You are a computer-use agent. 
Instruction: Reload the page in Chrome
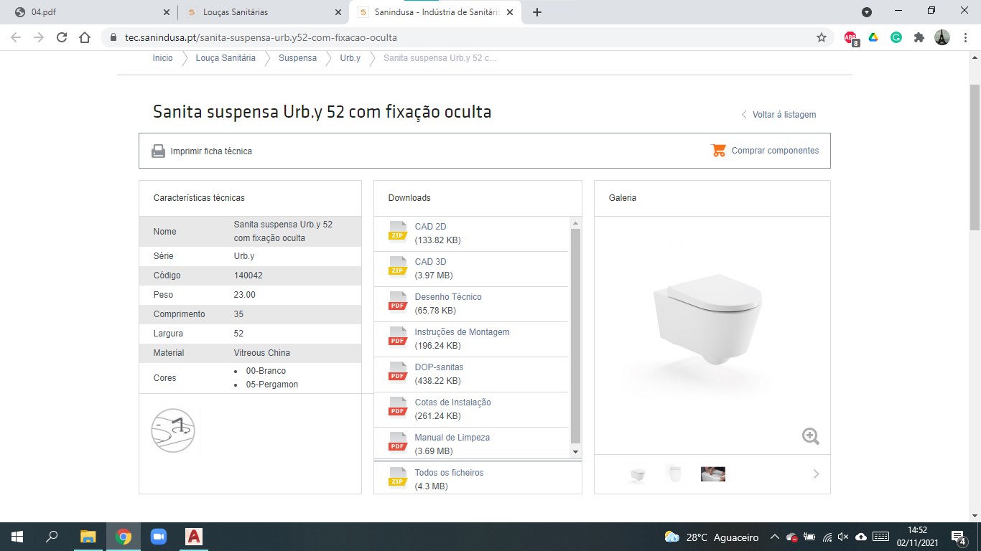coord(62,37)
